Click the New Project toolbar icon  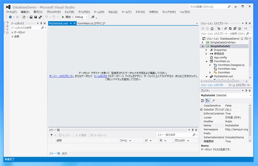24,17
